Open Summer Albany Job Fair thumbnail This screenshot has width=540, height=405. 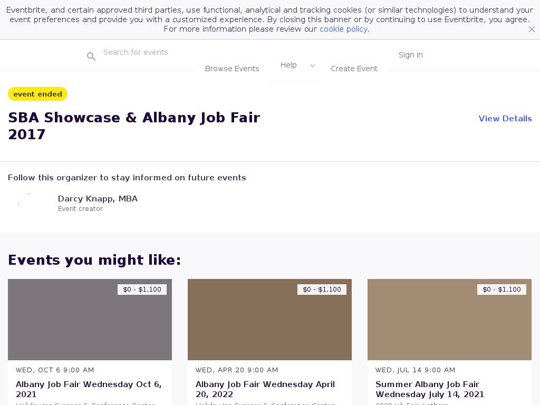pos(449,320)
